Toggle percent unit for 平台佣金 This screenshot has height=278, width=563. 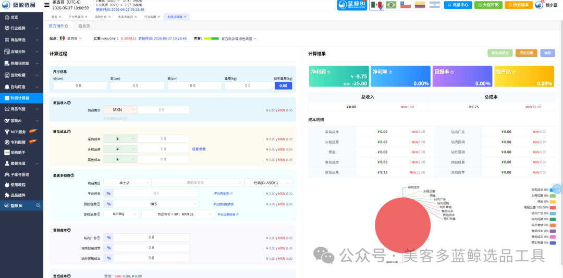coord(108,193)
